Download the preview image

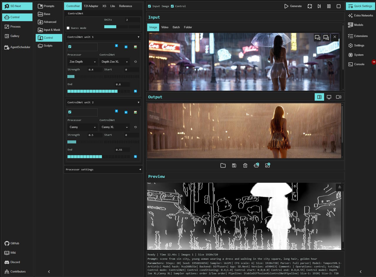[x=340, y=187]
